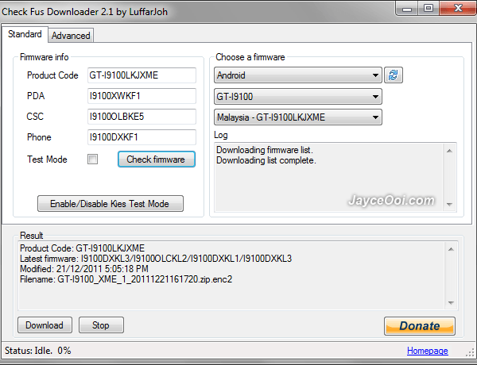Click the Filename line in Result

(126, 279)
